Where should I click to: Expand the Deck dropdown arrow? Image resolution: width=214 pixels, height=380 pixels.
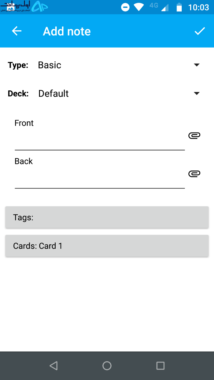click(x=197, y=93)
